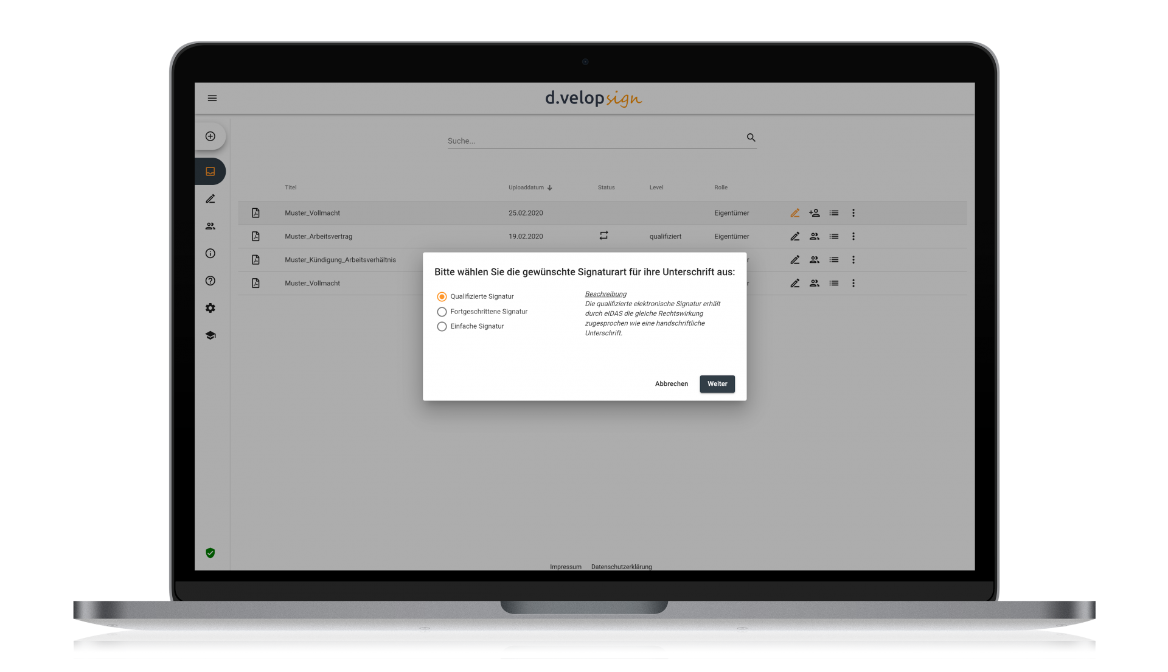Screen dimensions: 1168x672
Task: Open three-dot menu for Muster_Arbeitsvertrag
Action: pyautogui.click(x=853, y=236)
